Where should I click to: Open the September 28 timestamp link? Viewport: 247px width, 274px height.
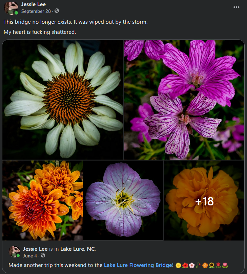tap(36, 11)
